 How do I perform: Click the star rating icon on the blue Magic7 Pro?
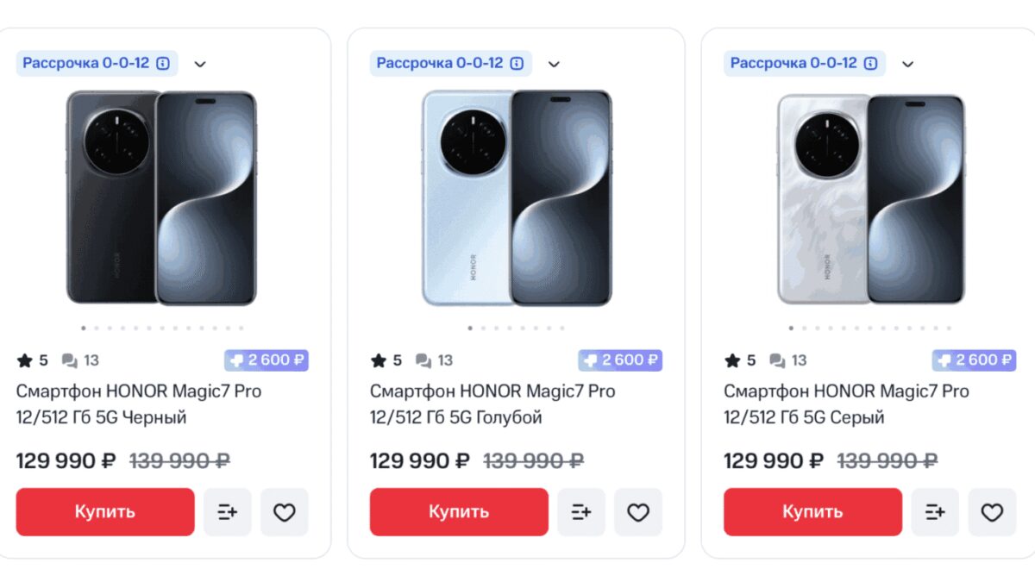click(x=379, y=360)
